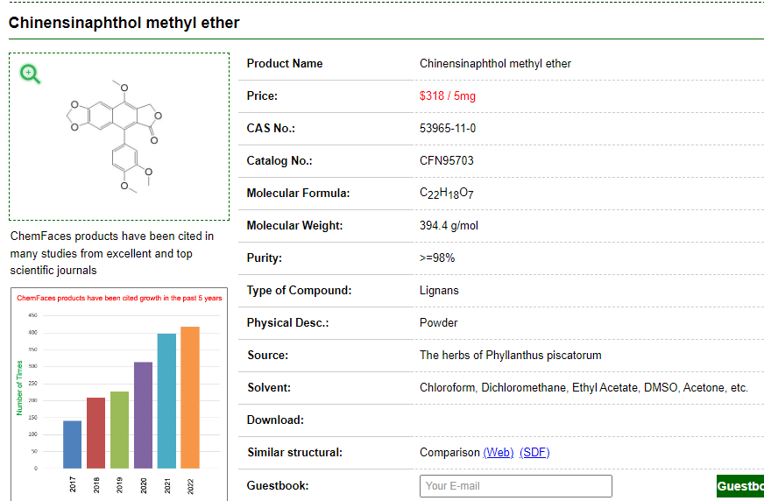Click the teal 2021 chart bar
Viewport: 764px width, 501px height.
coord(166,400)
